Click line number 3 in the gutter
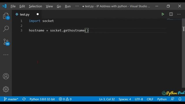Viewport: 185px width, 104px height. 21,30
